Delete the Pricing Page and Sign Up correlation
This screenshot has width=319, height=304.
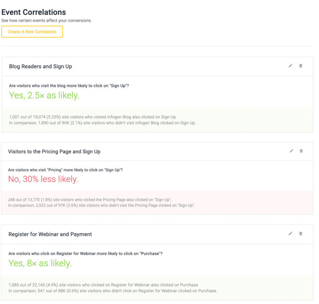301,151
